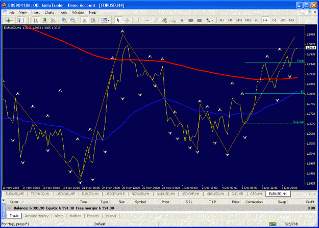
Task: Switch to EURUSD,M5 chart tab
Action: click(x=15, y=194)
